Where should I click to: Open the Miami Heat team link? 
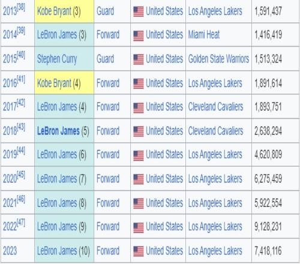[x=204, y=35]
